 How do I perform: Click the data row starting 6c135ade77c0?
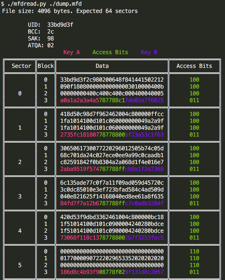click(x=112, y=183)
